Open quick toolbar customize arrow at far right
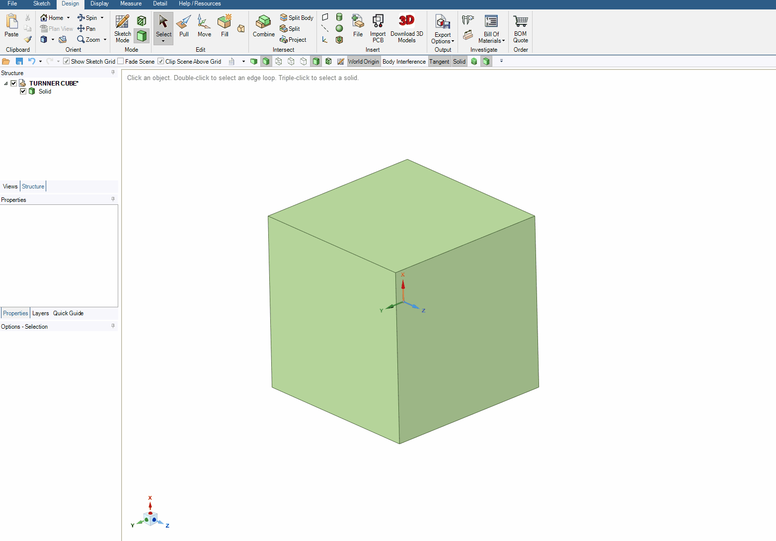Screen dimensions: 776x541 501,61
